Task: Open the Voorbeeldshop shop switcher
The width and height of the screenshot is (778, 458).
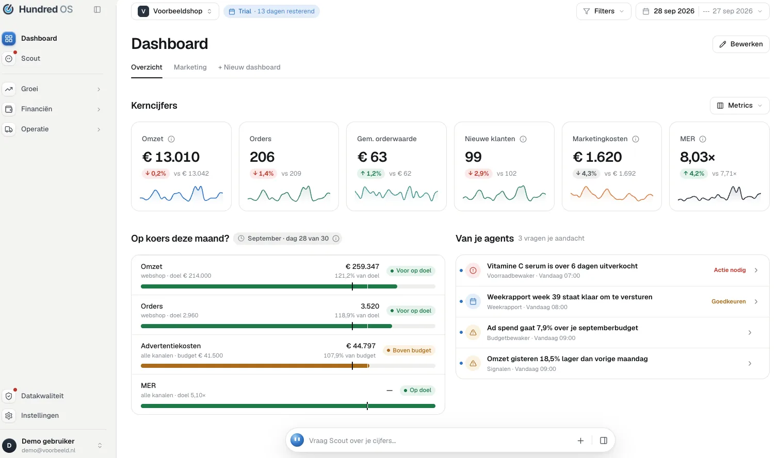Action: click(175, 11)
